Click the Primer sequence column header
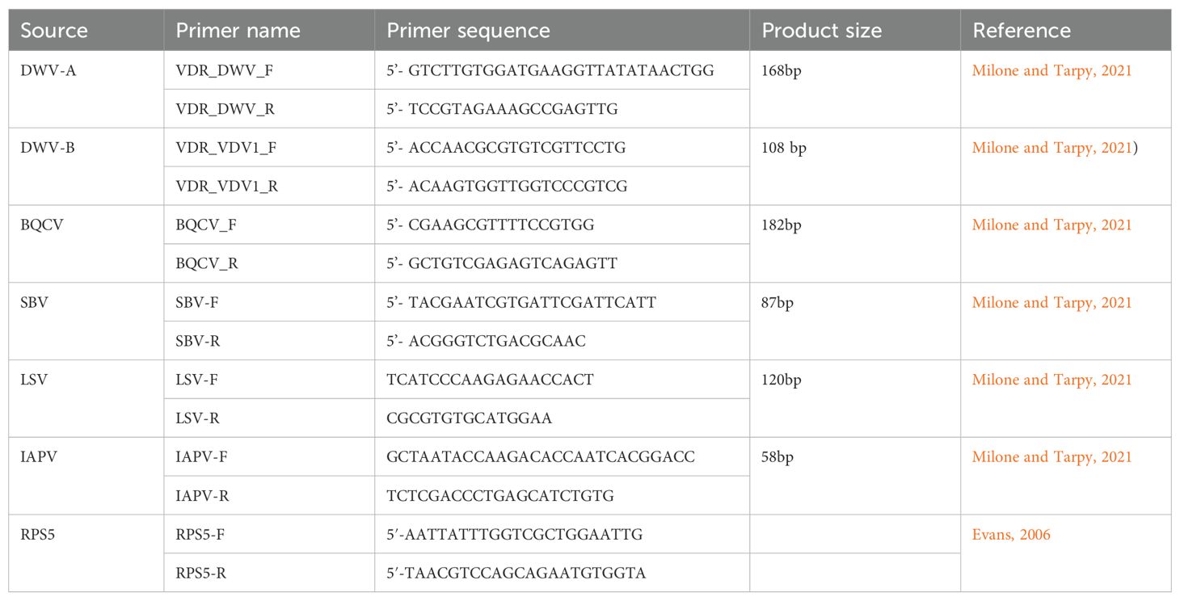 tap(468, 31)
